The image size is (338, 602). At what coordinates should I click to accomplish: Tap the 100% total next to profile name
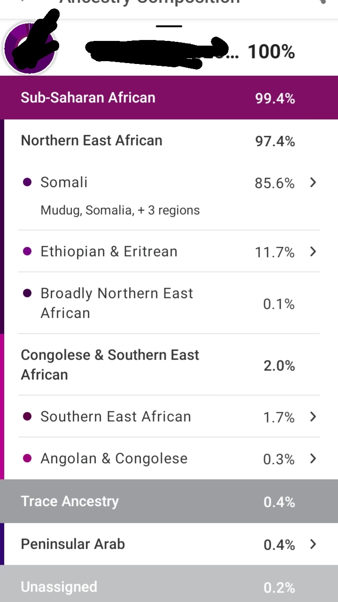pyautogui.click(x=271, y=52)
